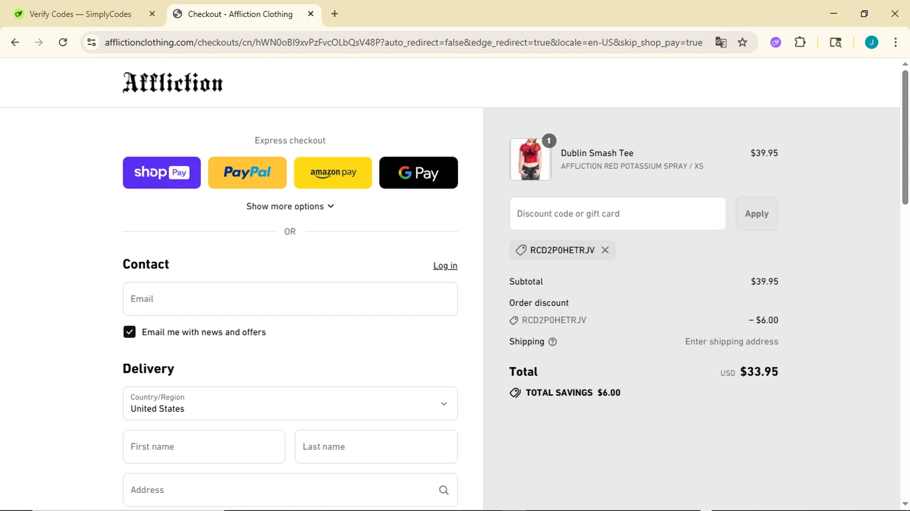The image size is (910, 511).
Task: Click the Affliction logo
Action: click(x=173, y=82)
